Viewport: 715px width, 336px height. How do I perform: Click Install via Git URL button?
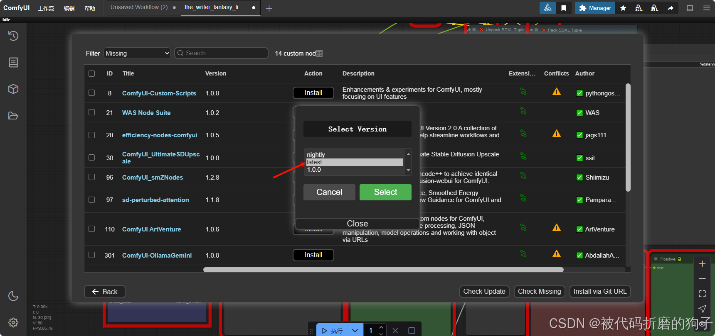click(x=600, y=292)
